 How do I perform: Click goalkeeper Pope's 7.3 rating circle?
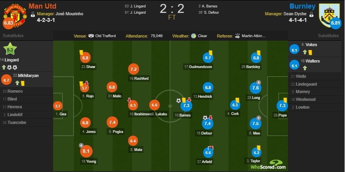[282, 106]
